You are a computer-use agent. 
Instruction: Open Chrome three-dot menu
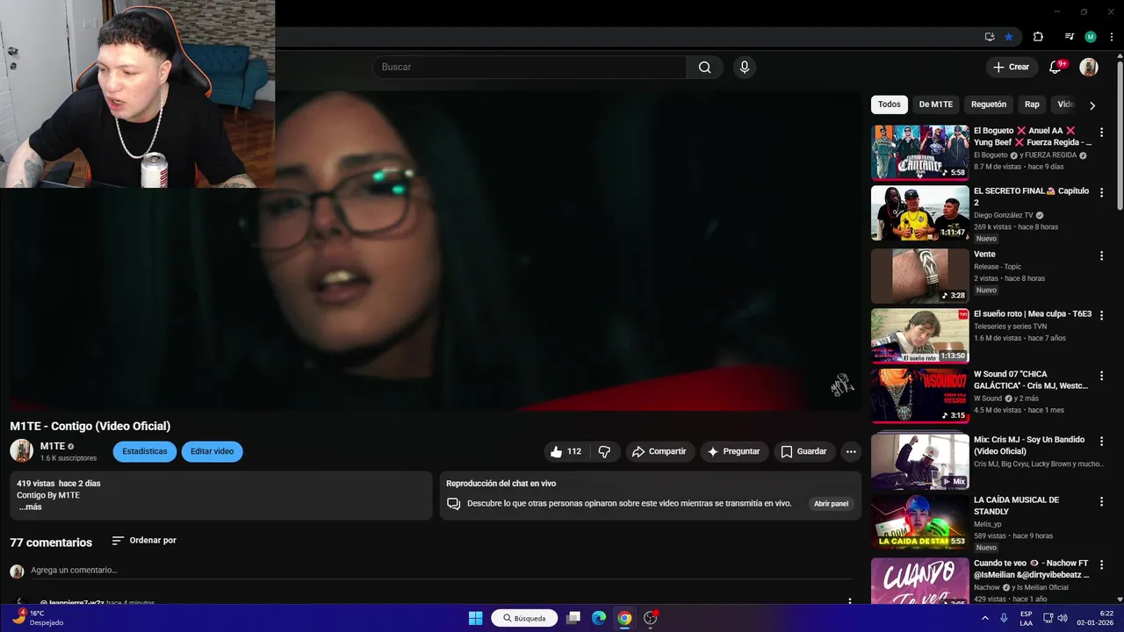tap(1112, 37)
